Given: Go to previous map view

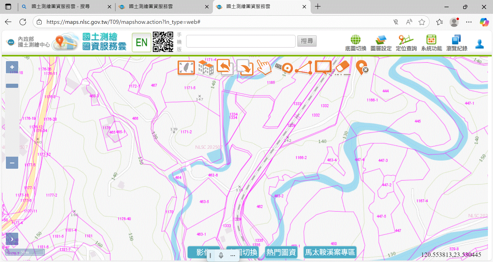Looking at the screenshot, I should 225,67.
